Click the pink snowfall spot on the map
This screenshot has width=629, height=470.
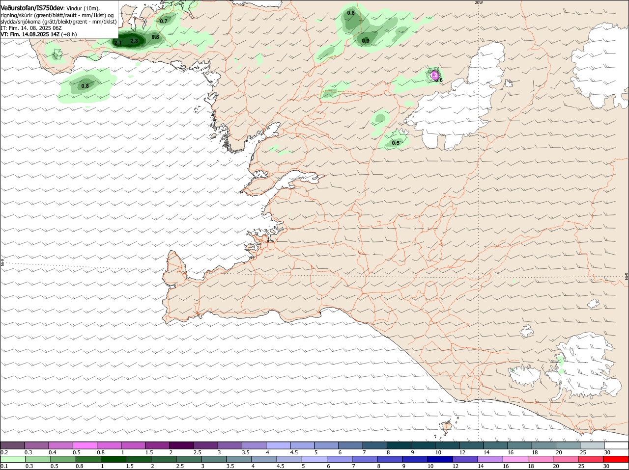(x=435, y=75)
